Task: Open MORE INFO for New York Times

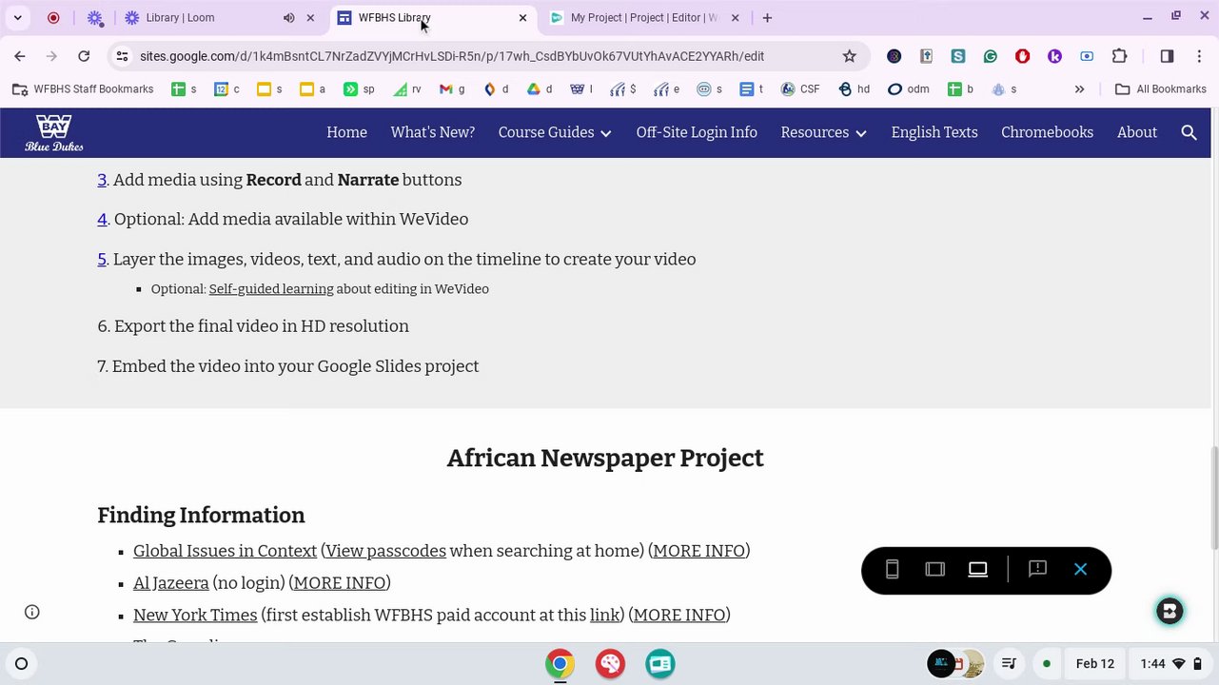Action: click(x=678, y=616)
